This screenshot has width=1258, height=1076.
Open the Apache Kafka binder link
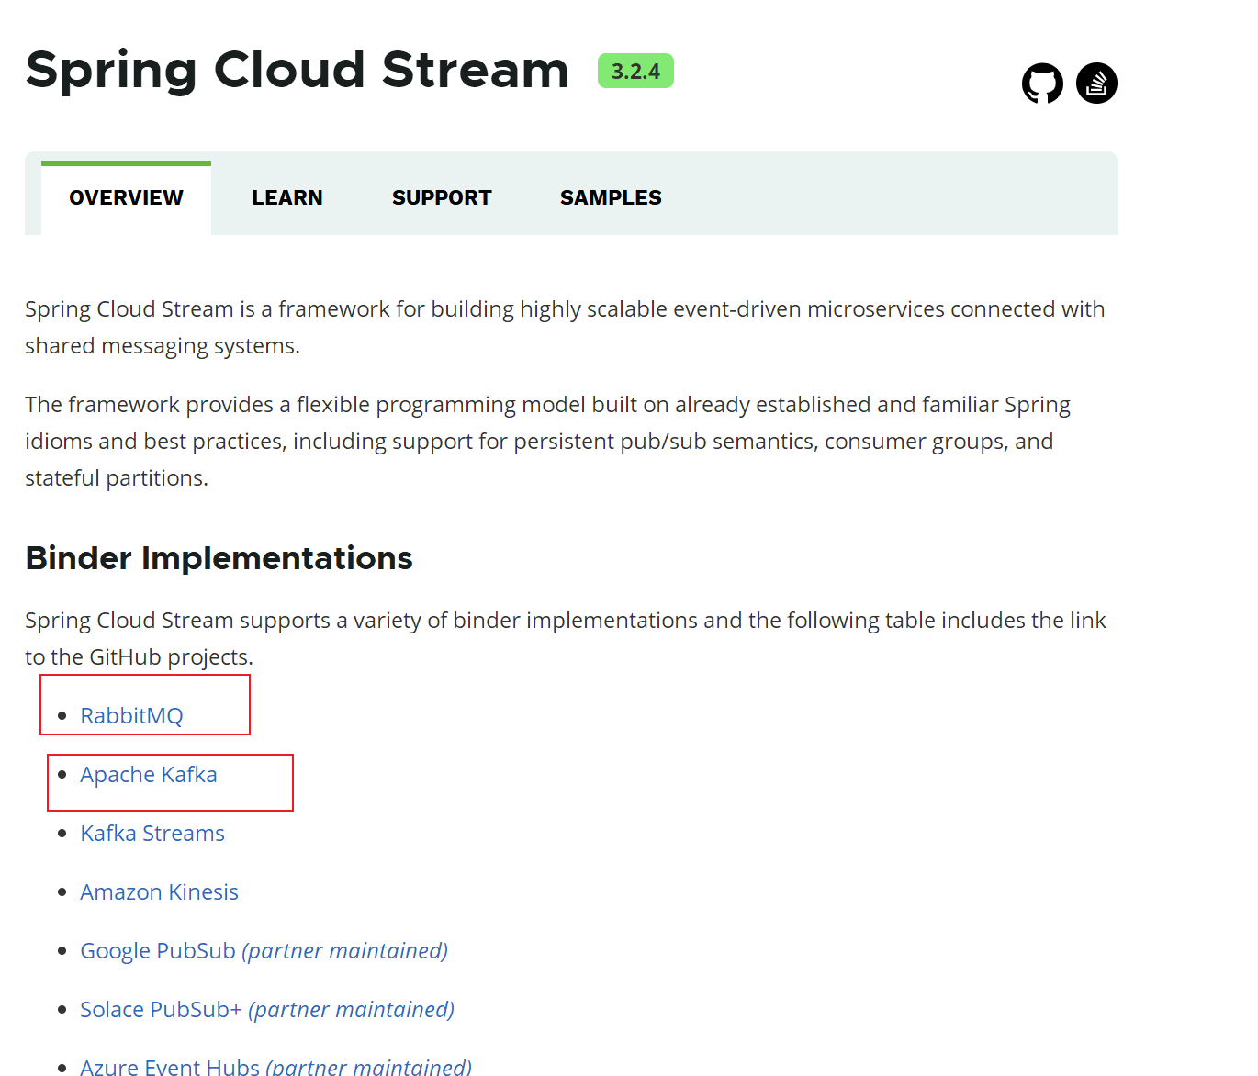point(149,775)
